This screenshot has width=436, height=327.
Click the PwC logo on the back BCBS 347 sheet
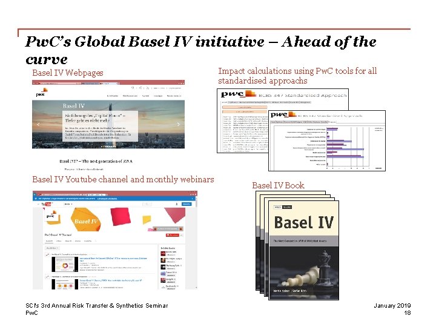tap(239, 94)
